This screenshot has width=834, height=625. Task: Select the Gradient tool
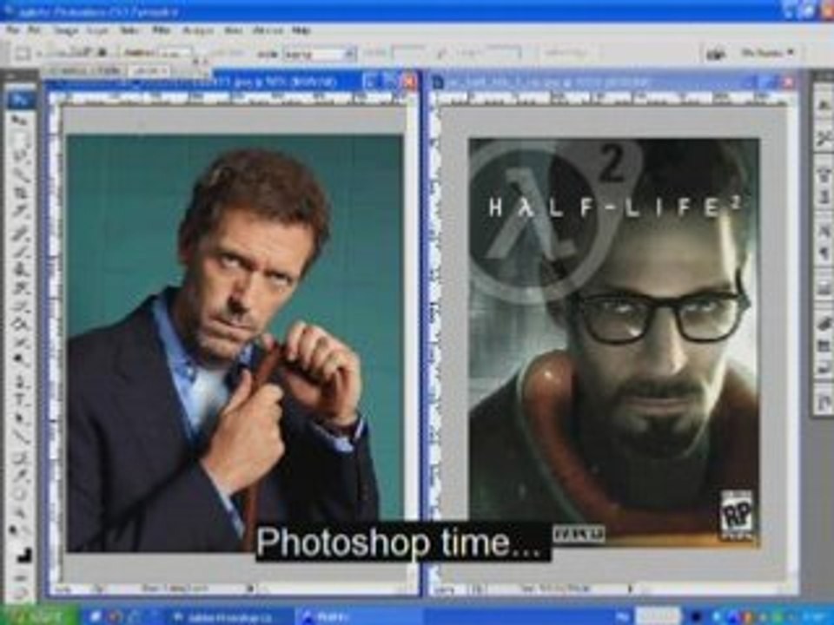click(x=20, y=323)
